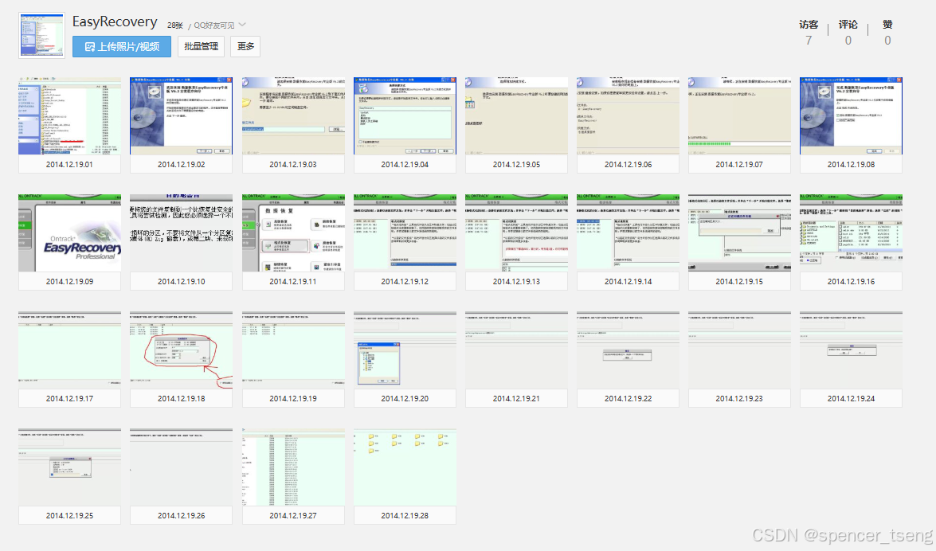Image resolution: width=936 pixels, height=551 pixels.
Task: View the visitor count 访客 7
Action: point(809,32)
